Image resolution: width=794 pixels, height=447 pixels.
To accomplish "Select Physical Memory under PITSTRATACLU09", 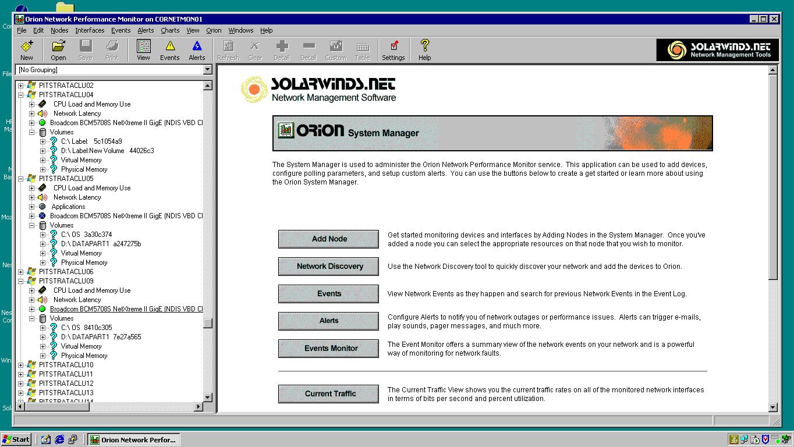I will pyautogui.click(x=84, y=356).
